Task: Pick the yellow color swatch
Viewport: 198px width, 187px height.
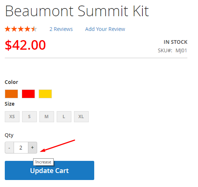Action: (x=45, y=94)
